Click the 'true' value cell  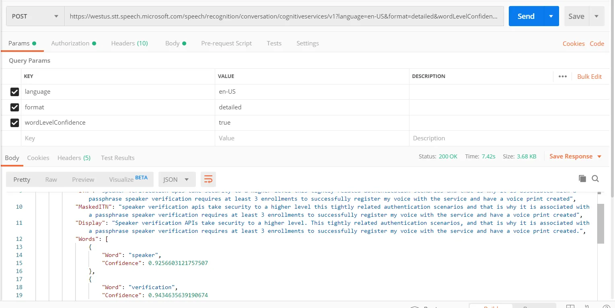(x=312, y=123)
